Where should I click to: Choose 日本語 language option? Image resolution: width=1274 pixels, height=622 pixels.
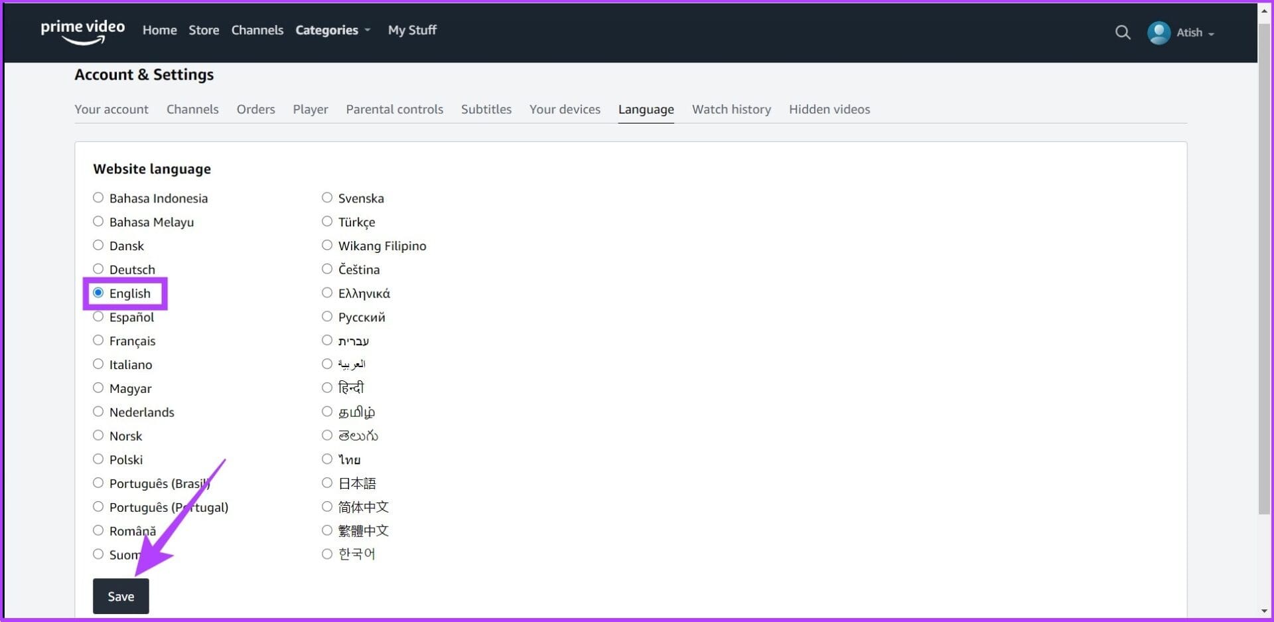coord(326,482)
